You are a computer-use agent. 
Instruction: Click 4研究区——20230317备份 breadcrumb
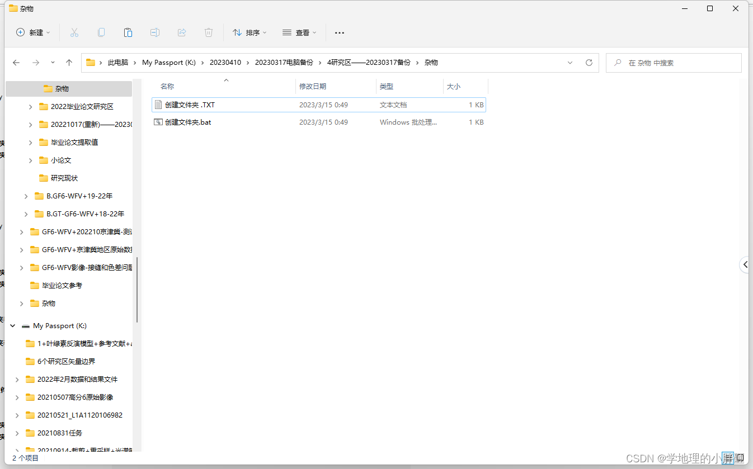(369, 63)
